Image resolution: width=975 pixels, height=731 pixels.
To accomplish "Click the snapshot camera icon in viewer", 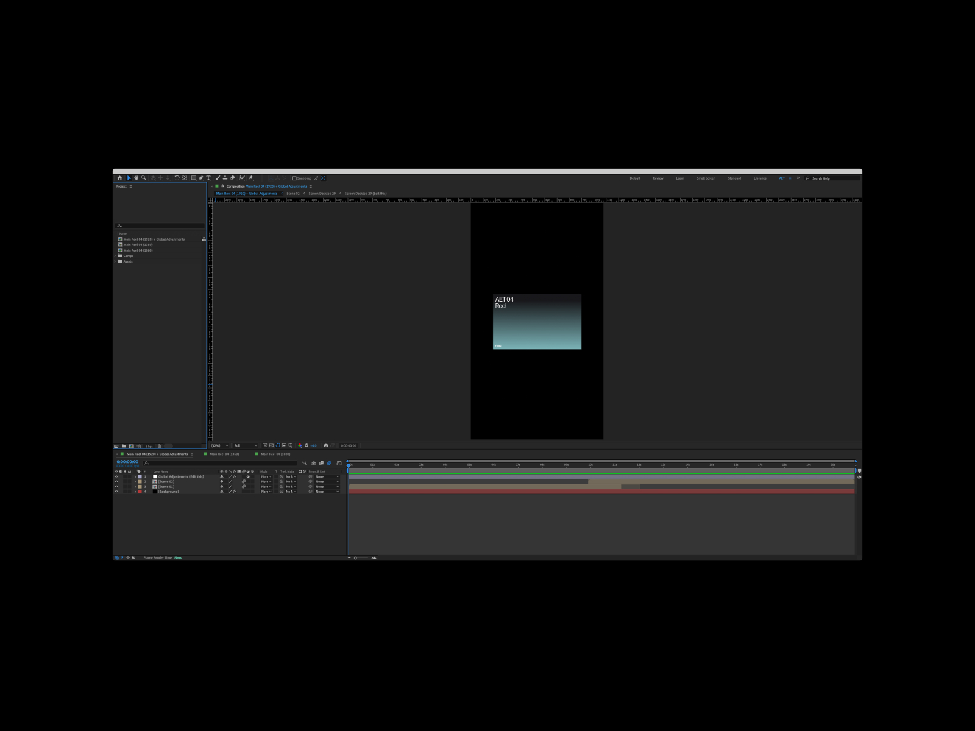I will 325,445.
